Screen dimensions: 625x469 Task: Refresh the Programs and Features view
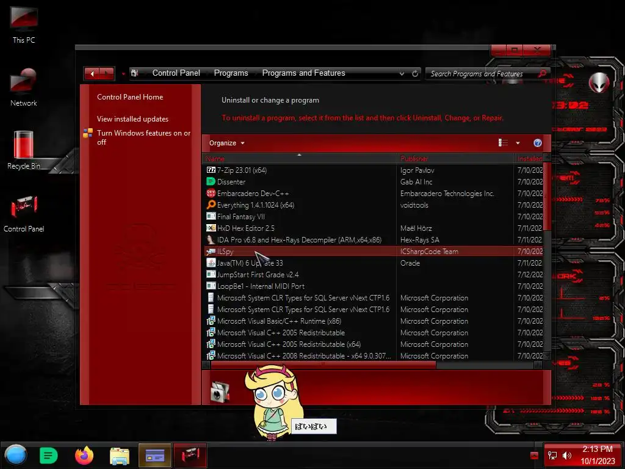tap(415, 73)
